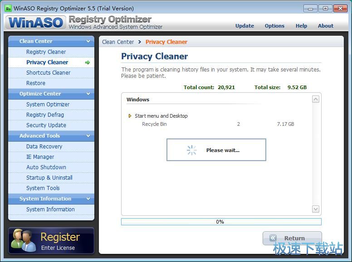Click the WinASO logo
Viewport: 352px width, 262px height.
coord(36,23)
